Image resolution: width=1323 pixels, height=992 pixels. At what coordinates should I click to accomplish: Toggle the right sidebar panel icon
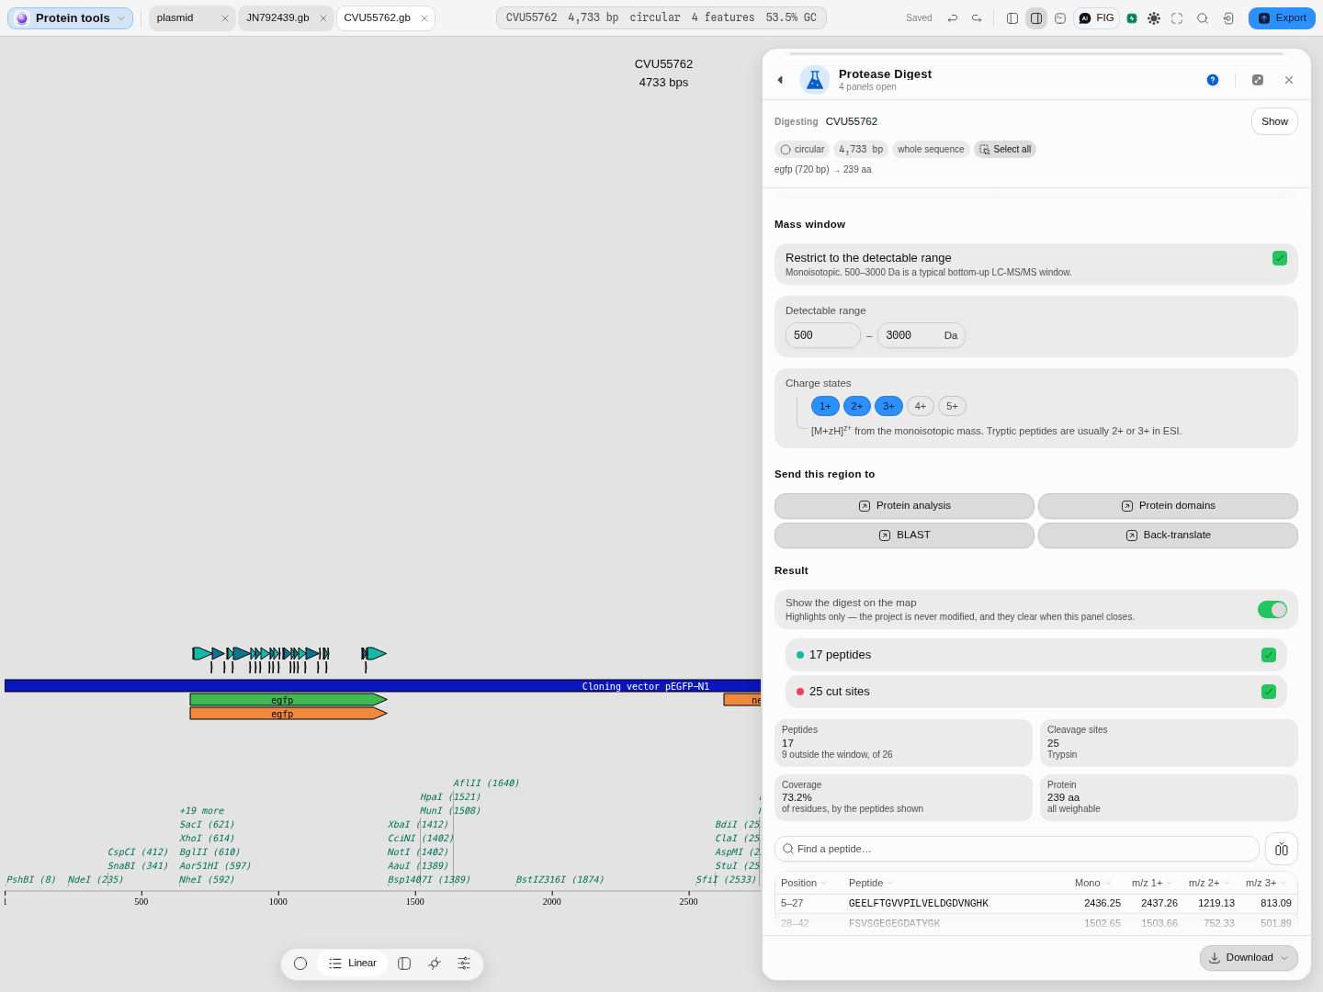pyautogui.click(x=1036, y=18)
